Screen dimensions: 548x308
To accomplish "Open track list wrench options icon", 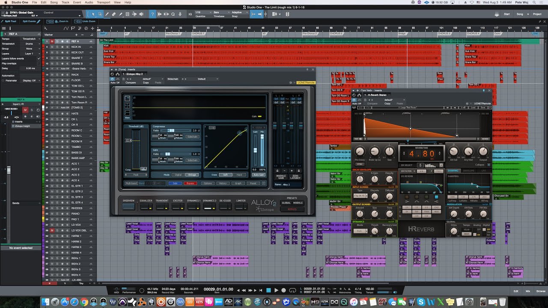I will coord(46,28).
